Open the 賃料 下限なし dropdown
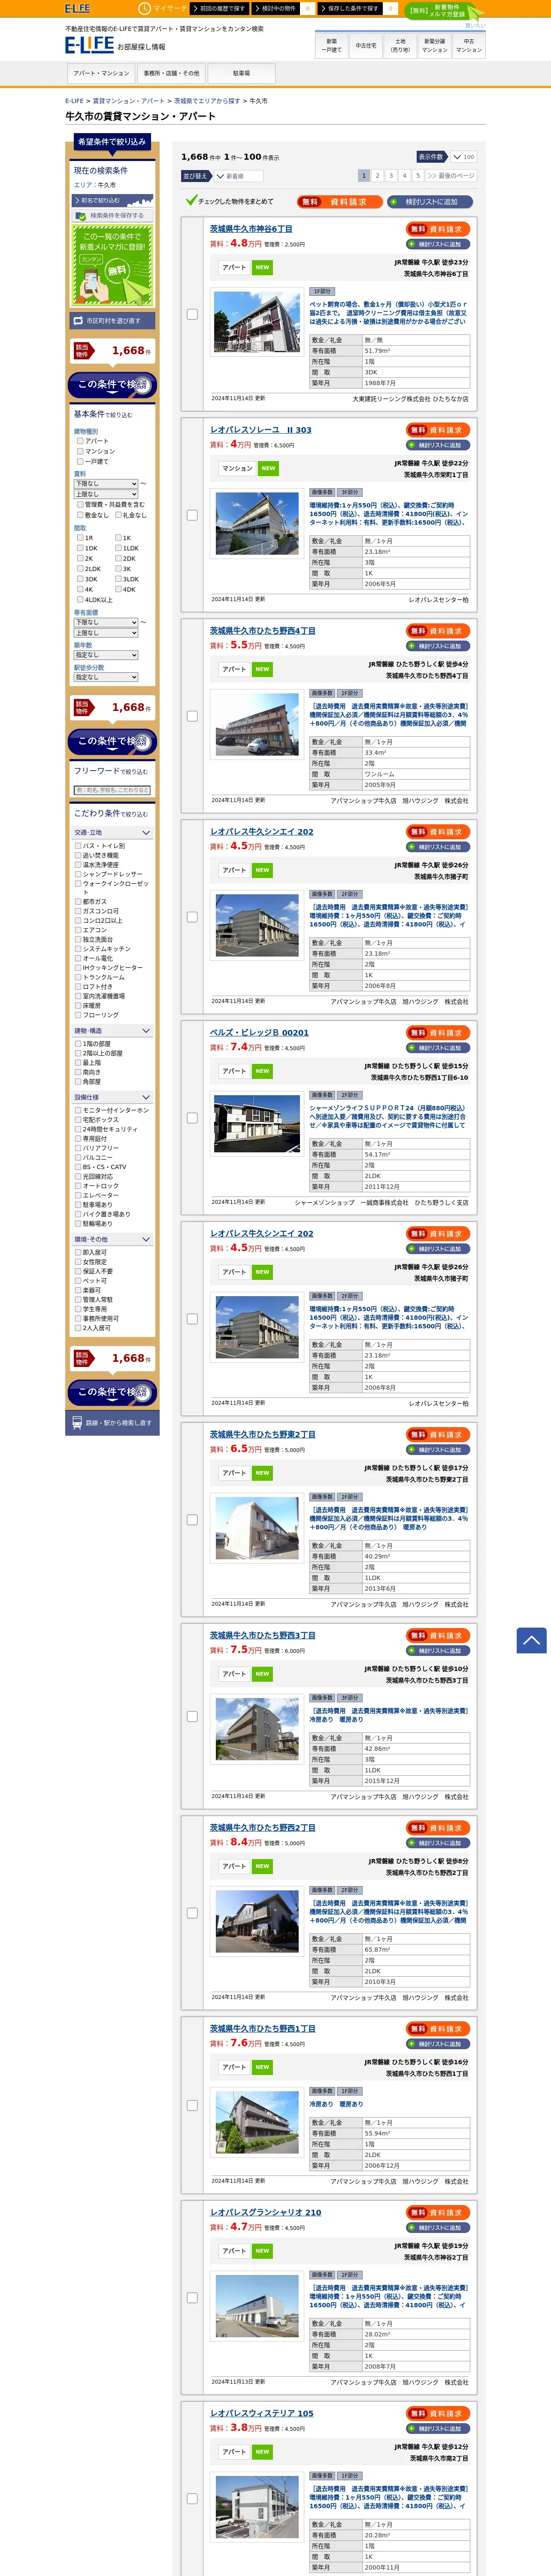Screen dimensions: 551x2576 [x=106, y=483]
